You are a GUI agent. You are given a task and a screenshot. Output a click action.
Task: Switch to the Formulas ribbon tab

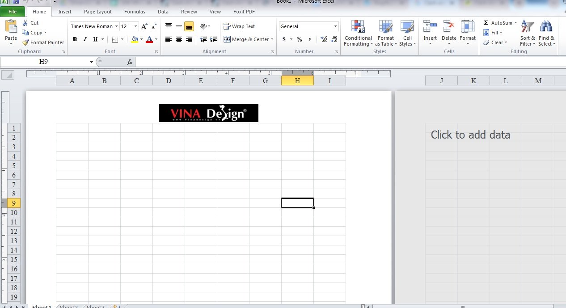(135, 12)
